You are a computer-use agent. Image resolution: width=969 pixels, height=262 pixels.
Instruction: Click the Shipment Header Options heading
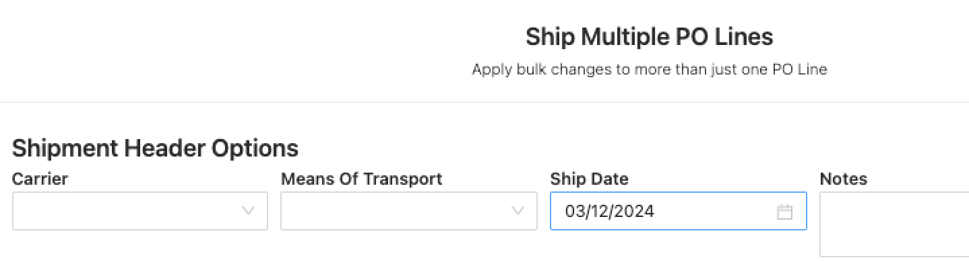(156, 148)
